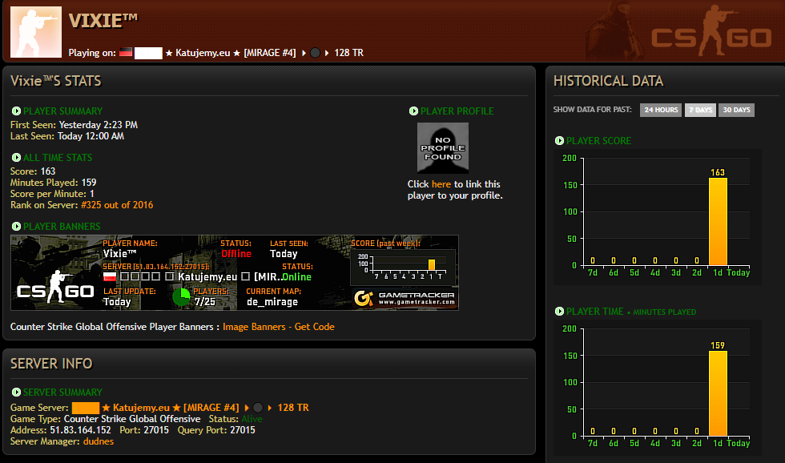Click the green arrow beside Player Summary

[16, 111]
